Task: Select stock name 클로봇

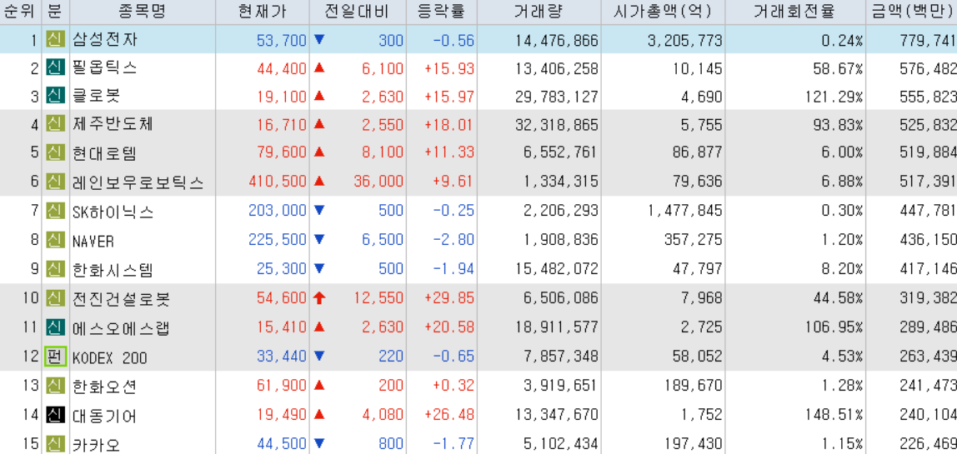Action: click(97, 97)
